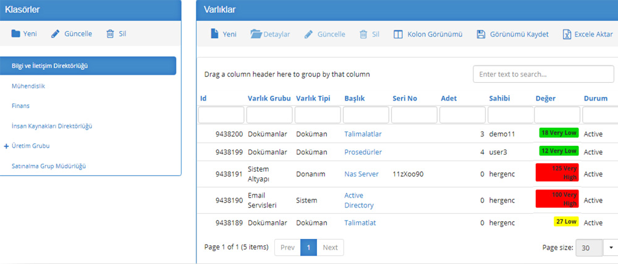The image size is (618, 265).
Task: Click the Next page button
Action: coord(330,247)
